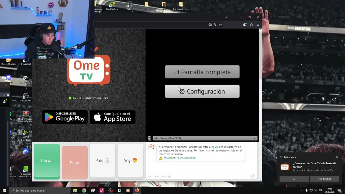Screen dimensions: 345x194
Task: Open the Recordatorio de seguridad link
Action: (179, 158)
